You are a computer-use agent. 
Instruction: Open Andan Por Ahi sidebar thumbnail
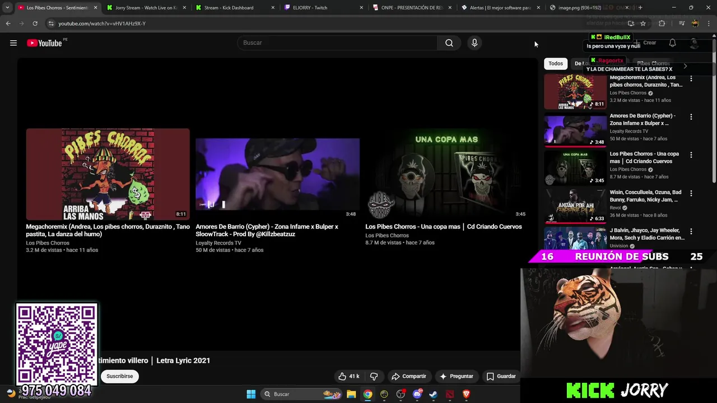pyautogui.click(x=575, y=206)
